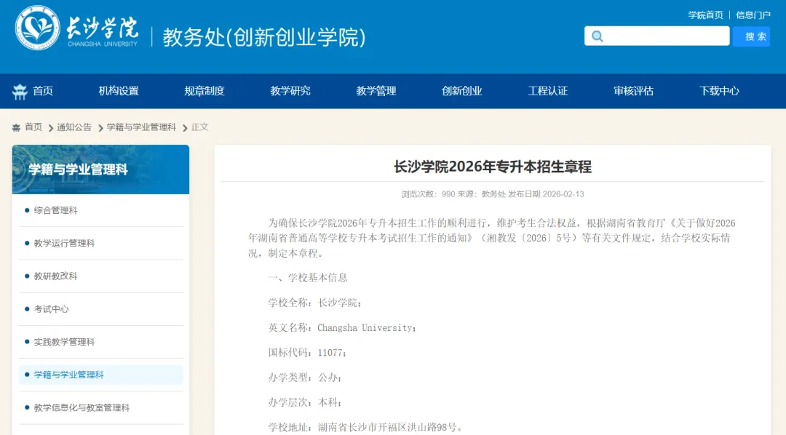Open the 创新创业 menu
Viewport: 786px width, 435px height.
[x=461, y=91]
